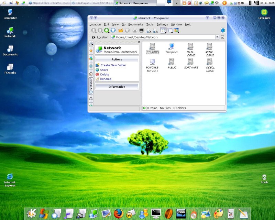275x220 pixels.
Task: Close the Konqueror sidebar panel
Action: tap(139, 42)
